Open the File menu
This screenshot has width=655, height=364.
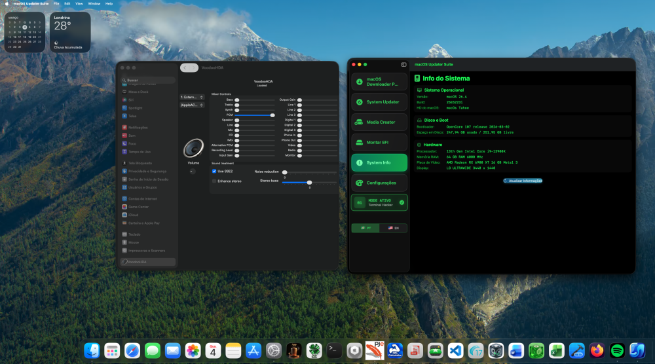click(x=56, y=3)
